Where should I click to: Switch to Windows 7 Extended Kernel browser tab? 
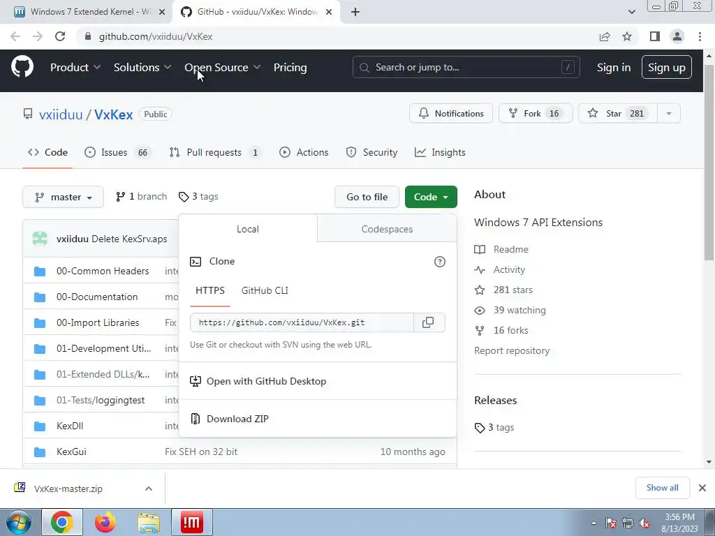(87, 12)
